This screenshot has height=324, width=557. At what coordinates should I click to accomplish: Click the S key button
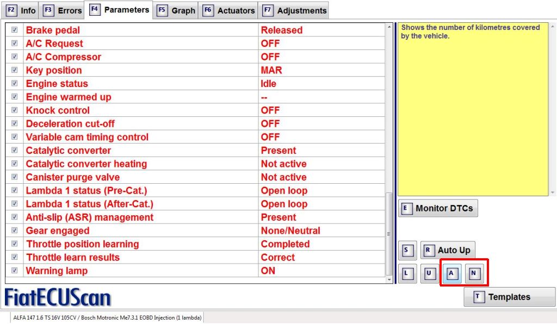click(407, 251)
